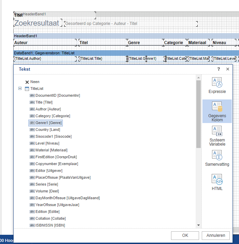Choose Author [Auteur] column

[x=48, y=109]
